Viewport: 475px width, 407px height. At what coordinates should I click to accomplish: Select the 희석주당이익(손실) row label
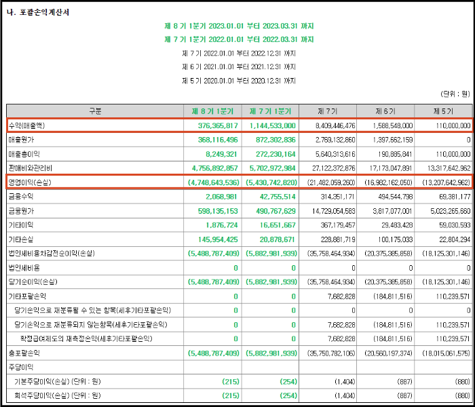(x=58, y=395)
